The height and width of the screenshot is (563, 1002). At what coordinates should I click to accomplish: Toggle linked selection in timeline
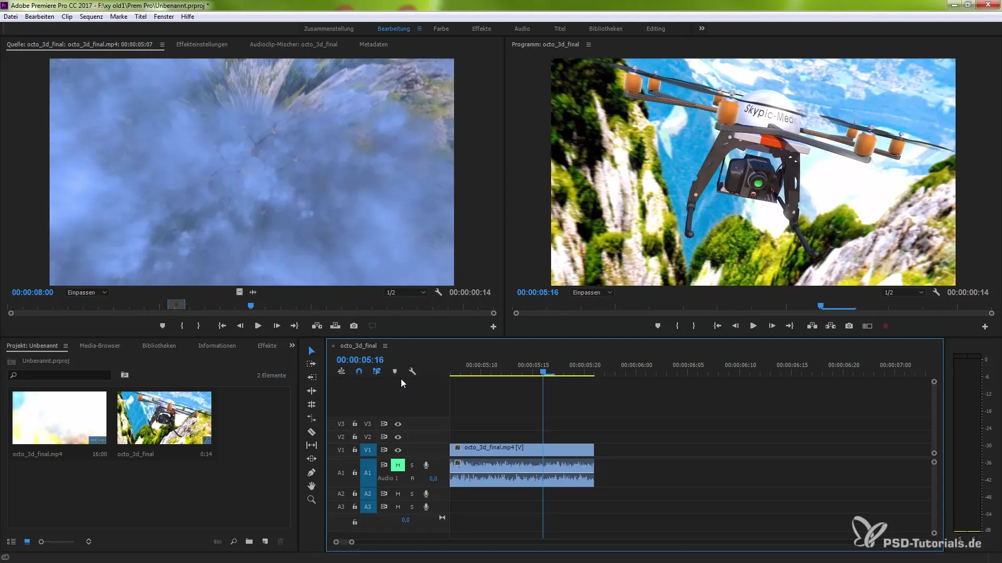(377, 372)
